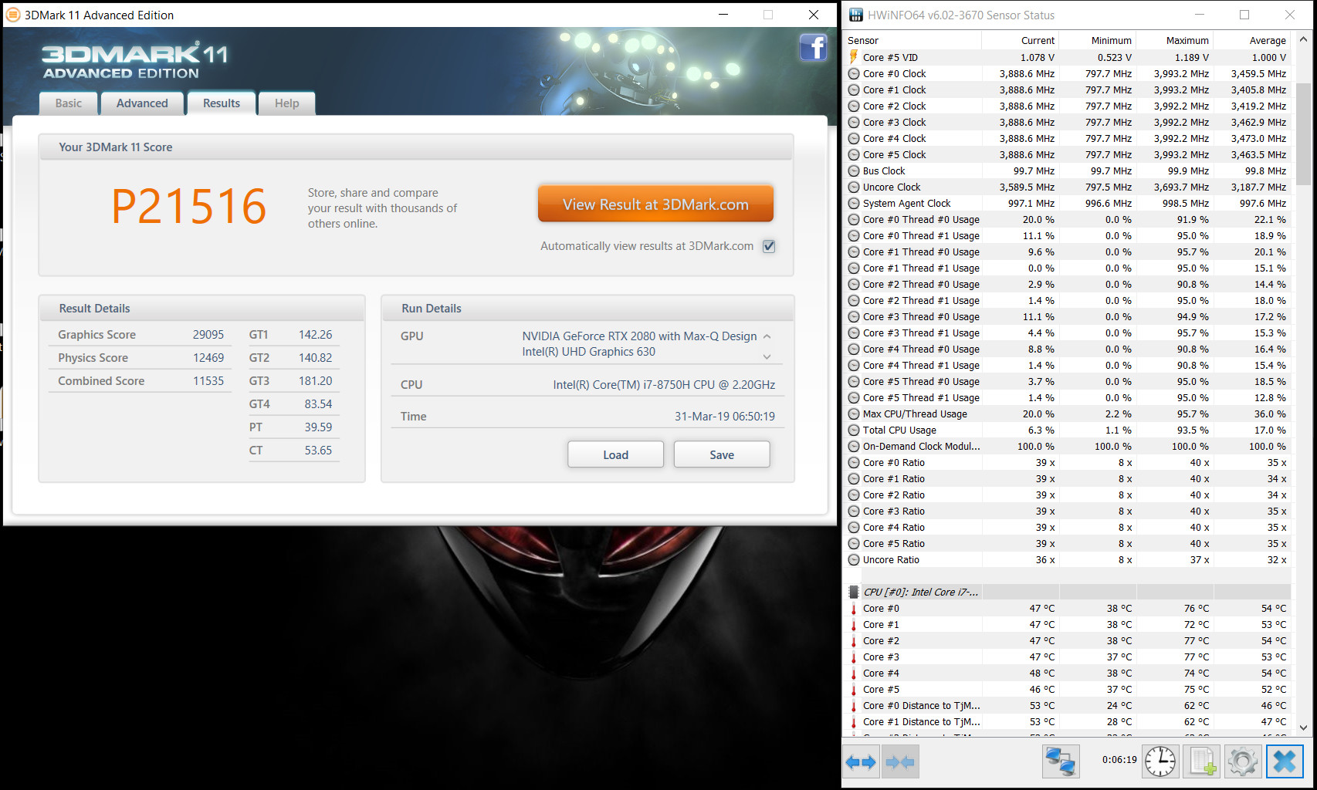
Task: Select the Combined Score 11535 row
Action: click(x=141, y=381)
